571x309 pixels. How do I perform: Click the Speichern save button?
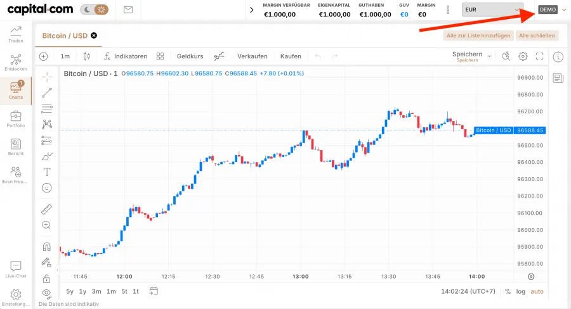click(x=467, y=56)
